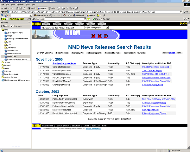
Task: Click the WAVE toolbar logo icon
Action: pyautogui.click(x=3, y=19)
